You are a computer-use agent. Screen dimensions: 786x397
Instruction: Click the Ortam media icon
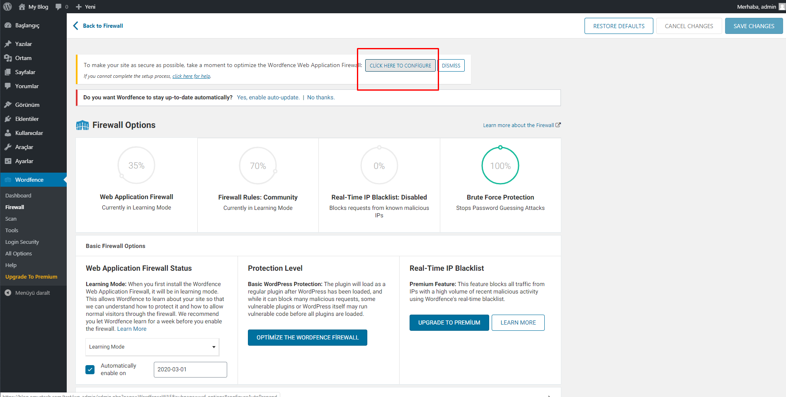point(8,58)
